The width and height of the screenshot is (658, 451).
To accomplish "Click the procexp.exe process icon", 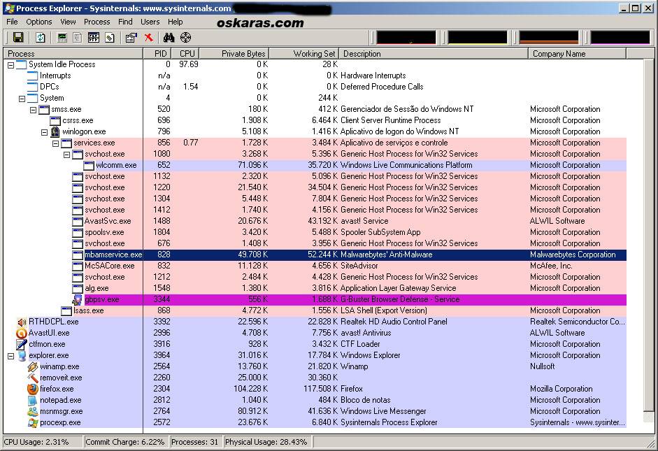I will [33, 423].
